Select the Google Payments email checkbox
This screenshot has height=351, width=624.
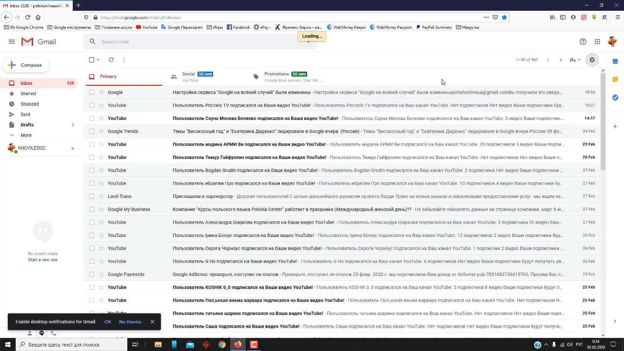point(92,274)
